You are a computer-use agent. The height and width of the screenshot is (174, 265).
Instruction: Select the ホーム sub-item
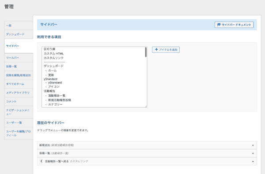(x=53, y=70)
